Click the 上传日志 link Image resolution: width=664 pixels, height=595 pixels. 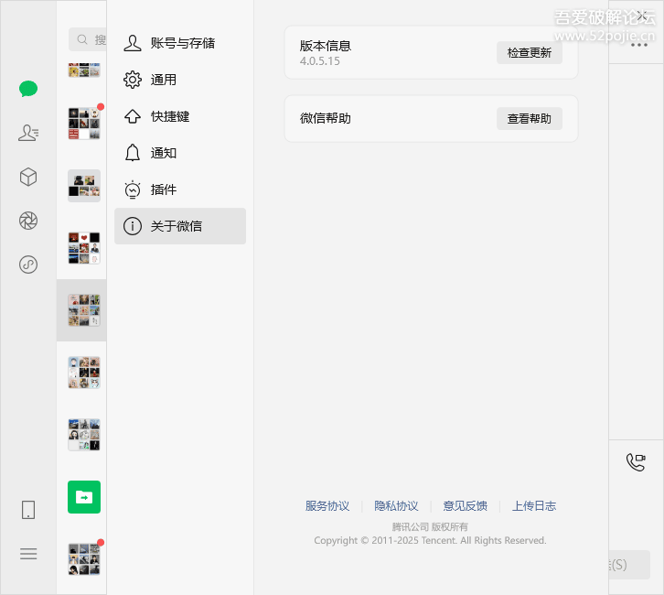pyautogui.click(x=534, y=506)
